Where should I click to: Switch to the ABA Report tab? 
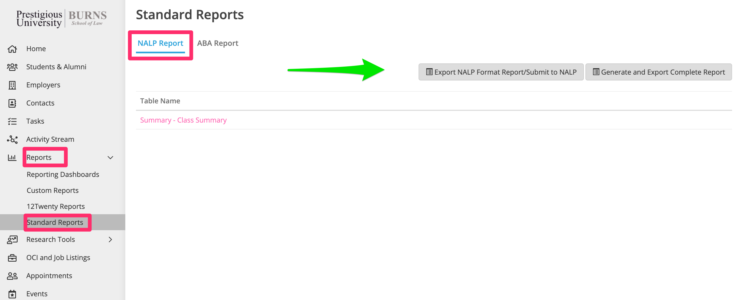pos(218,43)
